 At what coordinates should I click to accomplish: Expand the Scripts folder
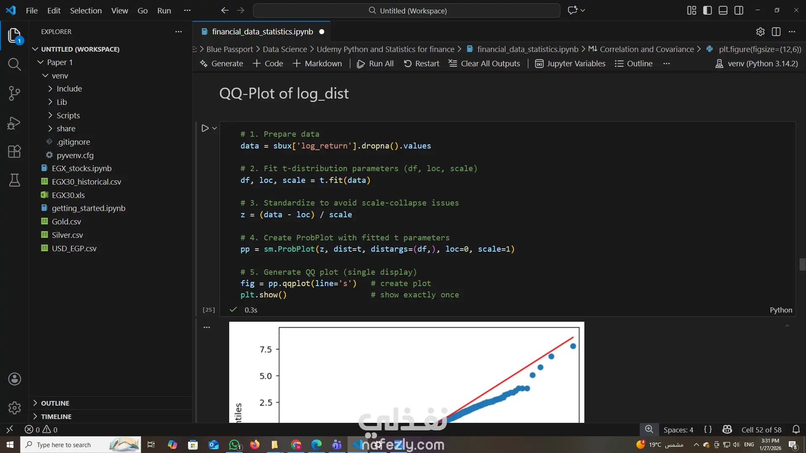pos(68,115)
